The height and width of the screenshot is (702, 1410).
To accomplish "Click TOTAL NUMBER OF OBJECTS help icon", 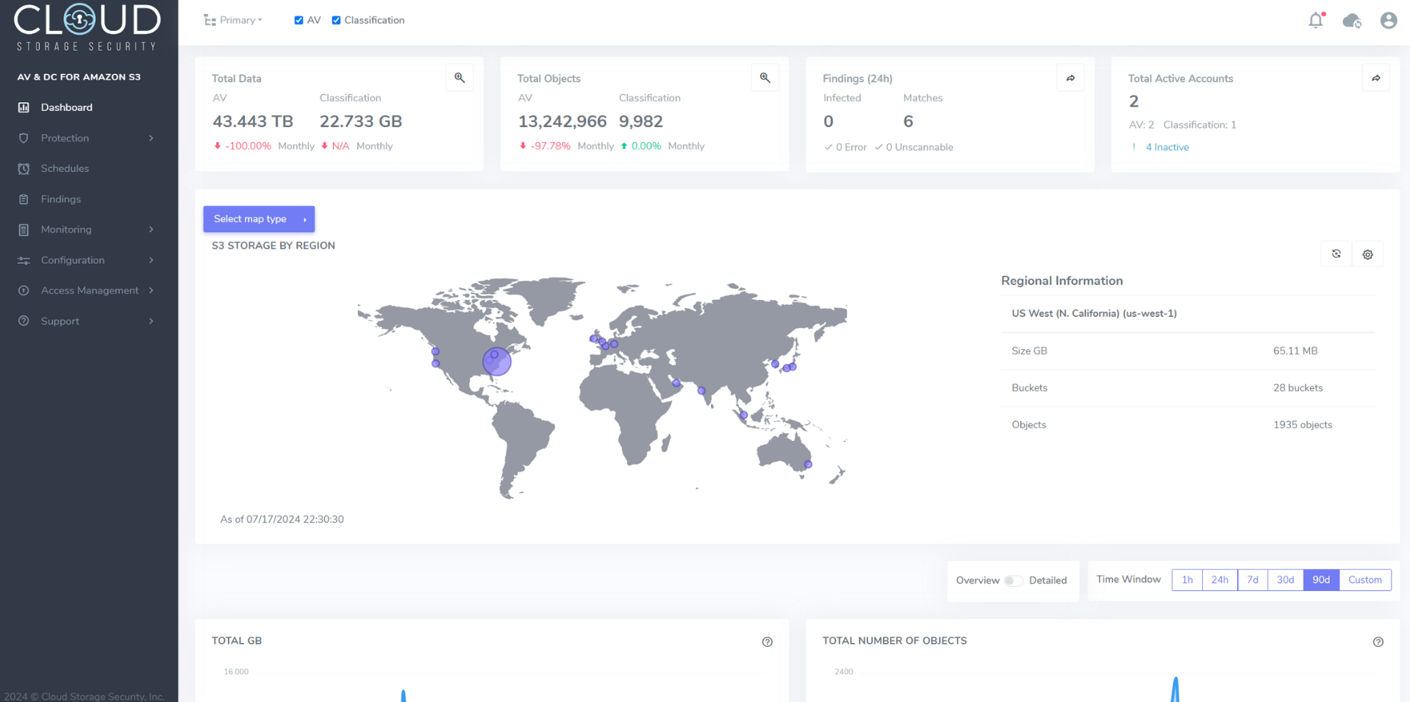I will click(1378, 642).
